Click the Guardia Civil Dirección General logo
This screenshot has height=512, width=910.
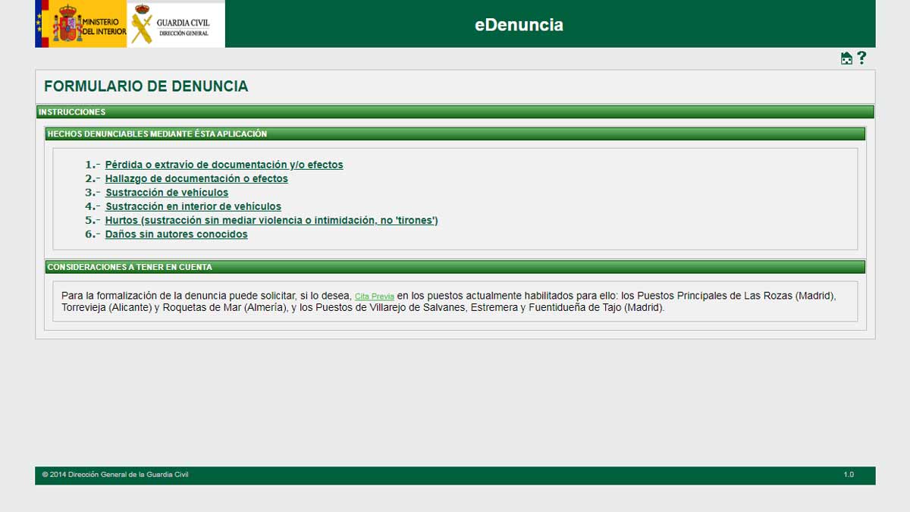[x=176, y=24]
